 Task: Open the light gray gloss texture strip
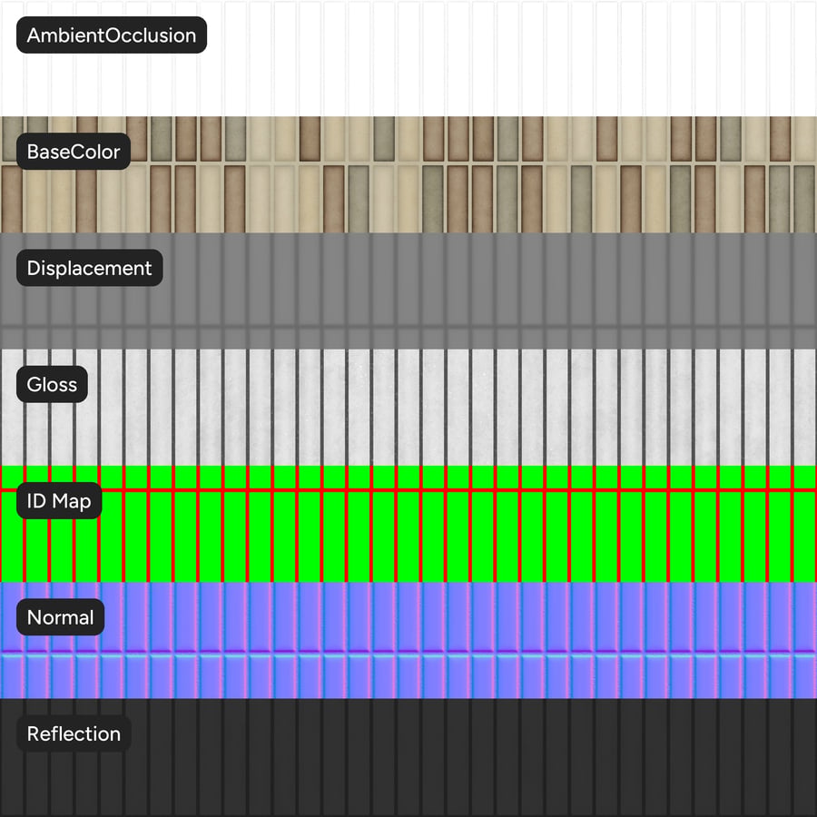point(408,408)
